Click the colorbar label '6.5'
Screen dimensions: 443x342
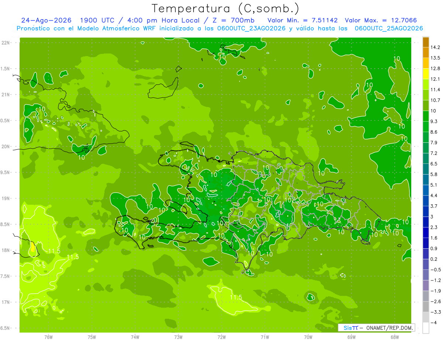pyautogui.click(x=434, y=164)
